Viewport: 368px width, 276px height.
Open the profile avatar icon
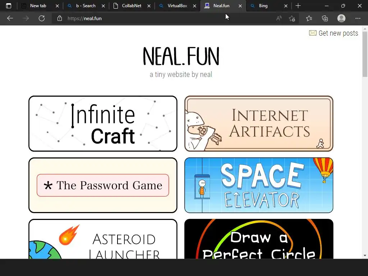click(x=341, y=18)
